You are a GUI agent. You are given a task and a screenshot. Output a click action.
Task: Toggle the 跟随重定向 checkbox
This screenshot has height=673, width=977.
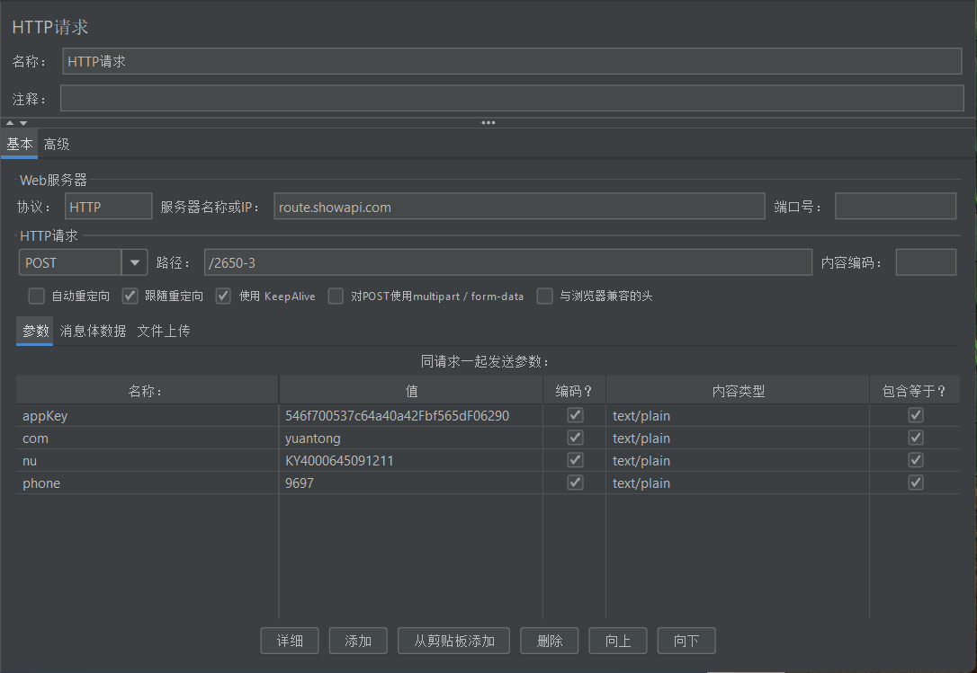(x=130, y=296)
